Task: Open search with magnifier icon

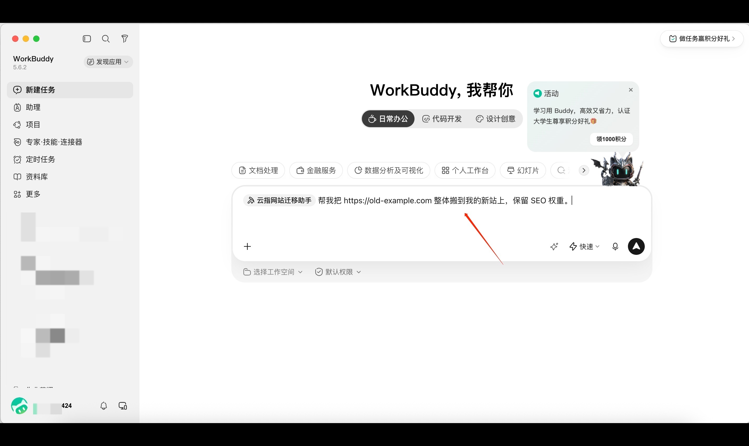Action: click(x=106, y=39)
